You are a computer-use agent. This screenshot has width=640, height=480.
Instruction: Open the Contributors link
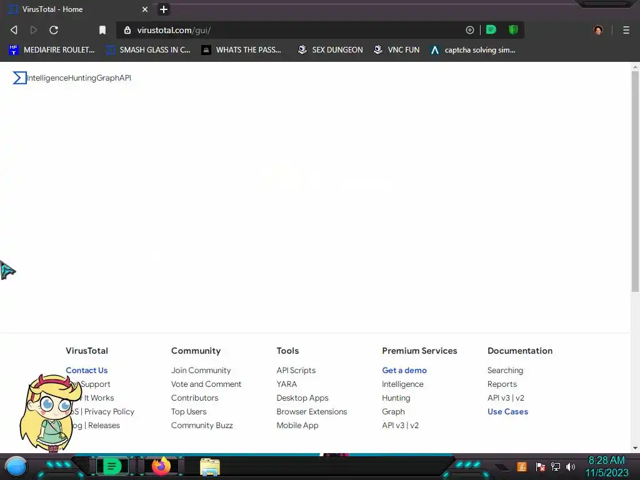point(195,397)
